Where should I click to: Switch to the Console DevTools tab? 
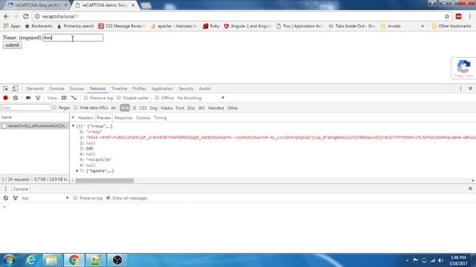click(x=57, y=88)
